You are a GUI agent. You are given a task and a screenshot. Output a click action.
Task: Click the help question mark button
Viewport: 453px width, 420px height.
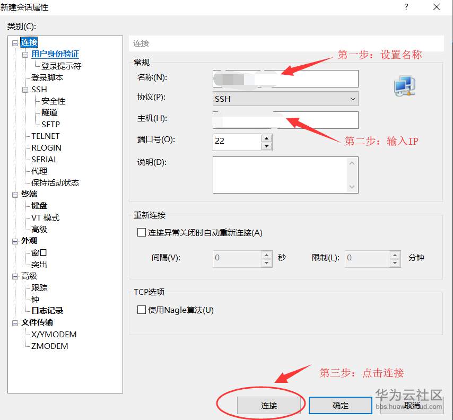point(406,7)
